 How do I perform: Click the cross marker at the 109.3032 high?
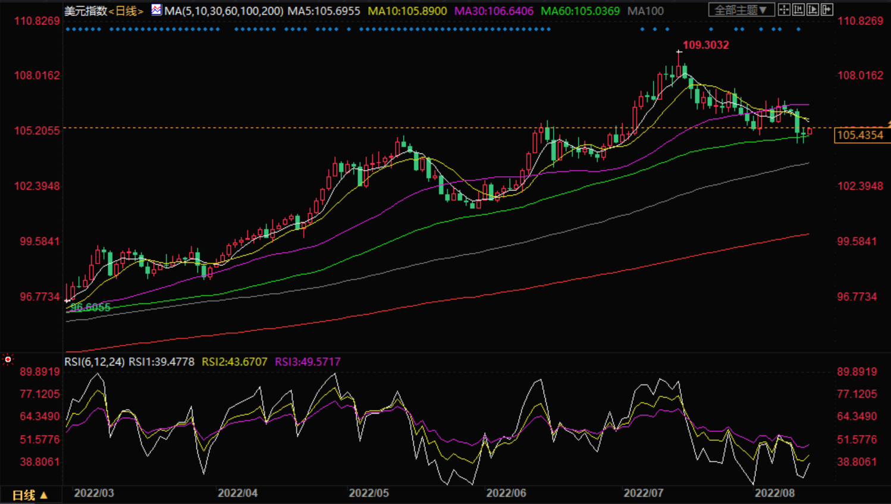[x=679, y=52]
